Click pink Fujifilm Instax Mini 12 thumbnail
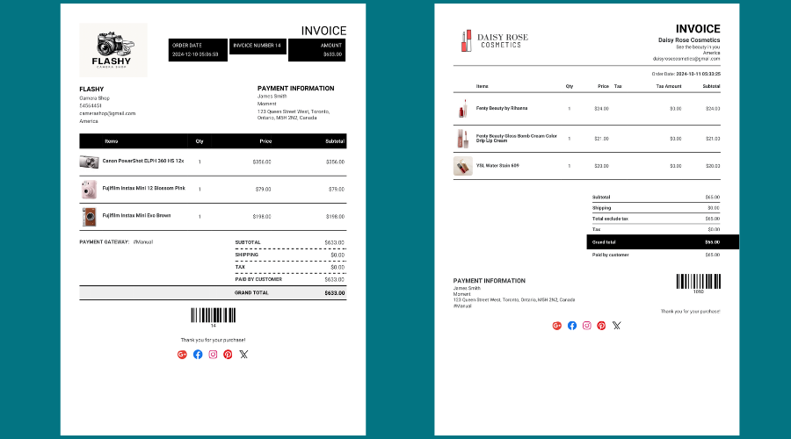 (89, 190)
